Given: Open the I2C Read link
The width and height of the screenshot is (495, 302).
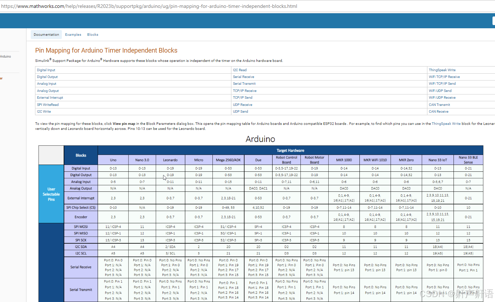Looking at the screenshot, I should [240, 70].
